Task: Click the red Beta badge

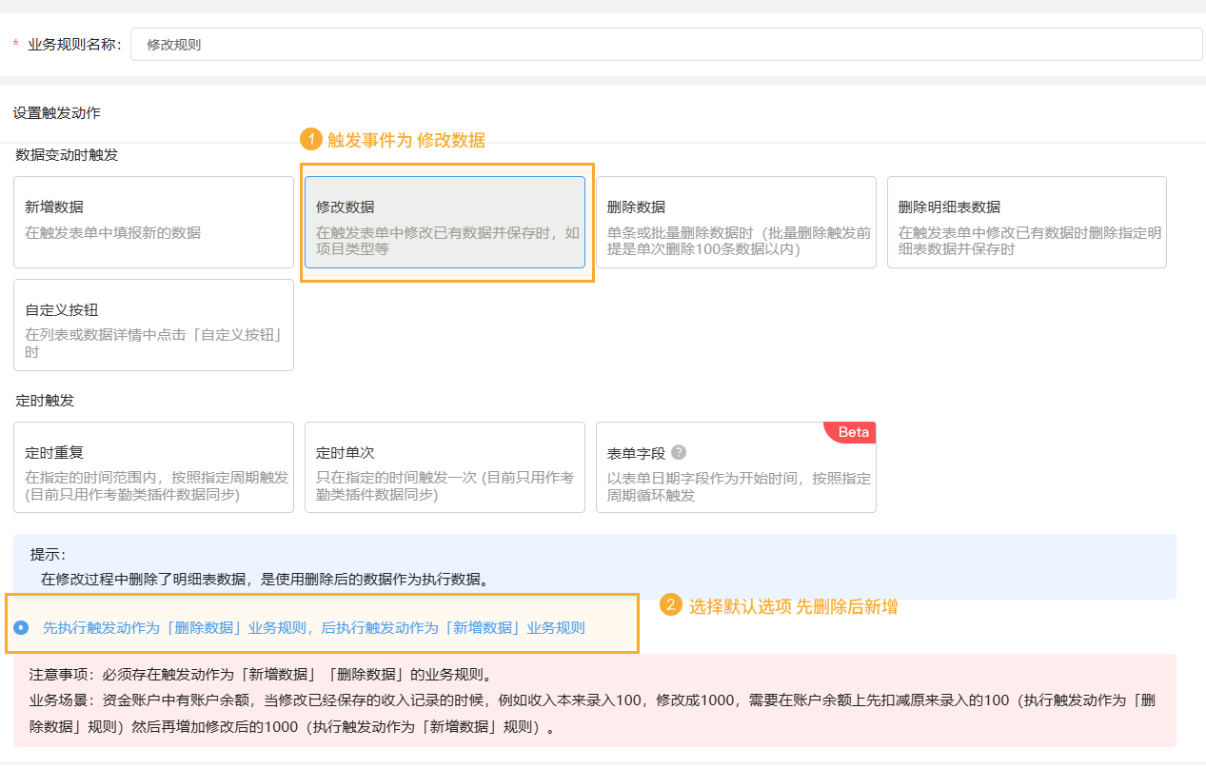Action: point(853,432)
